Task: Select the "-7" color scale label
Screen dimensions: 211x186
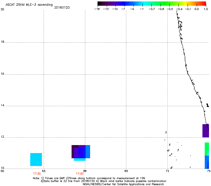Action: 123,9
